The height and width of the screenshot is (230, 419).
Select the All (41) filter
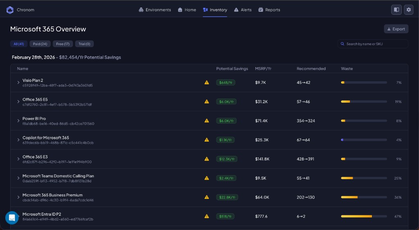[19, 44]
